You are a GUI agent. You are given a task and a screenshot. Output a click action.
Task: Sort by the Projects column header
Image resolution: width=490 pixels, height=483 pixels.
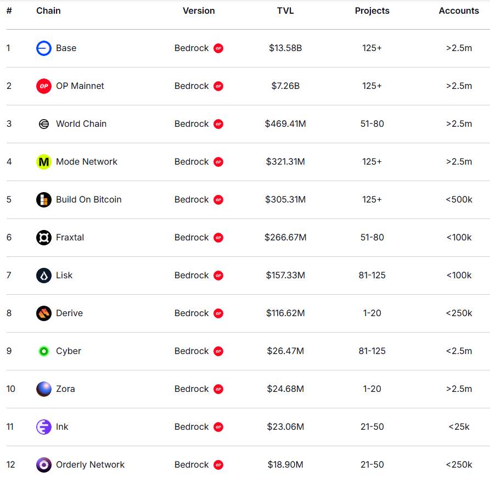click(x=372, y=10)
